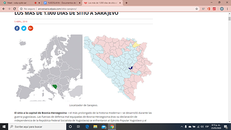Click the 5 ABRIL, 2016 date
231x130 pixels.
(21, 22)
